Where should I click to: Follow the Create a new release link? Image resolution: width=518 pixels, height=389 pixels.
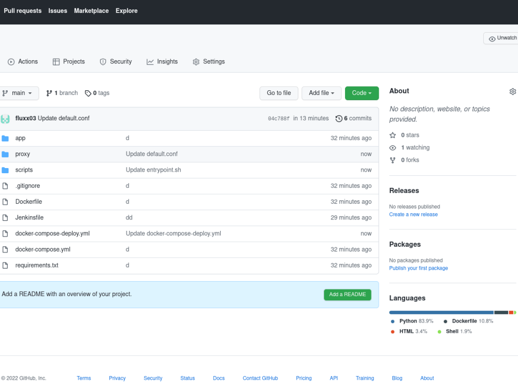[413, 214]
